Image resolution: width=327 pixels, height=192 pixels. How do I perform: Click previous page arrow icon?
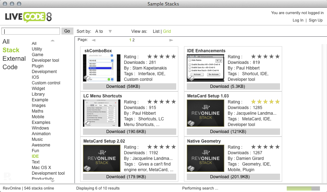pyautogui.click(x=94, y=40)
